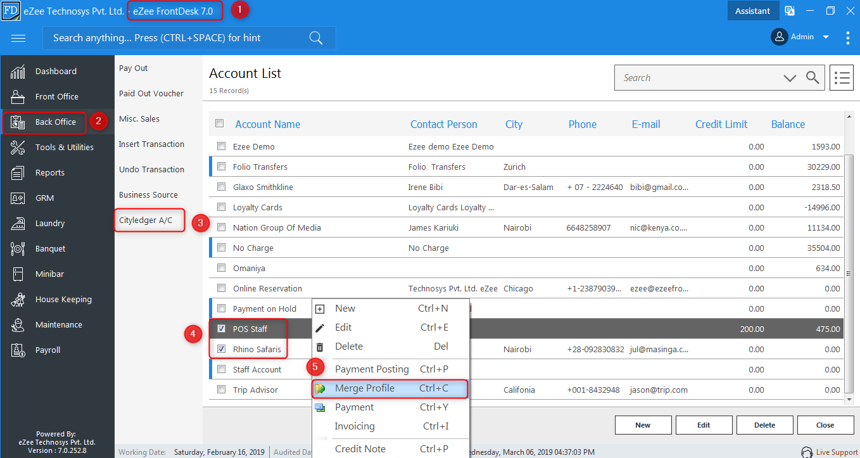Click the Merge Profile icon in context menu
Image resolution: width=860 pixels, height=458 pixels.
point(320,388)
